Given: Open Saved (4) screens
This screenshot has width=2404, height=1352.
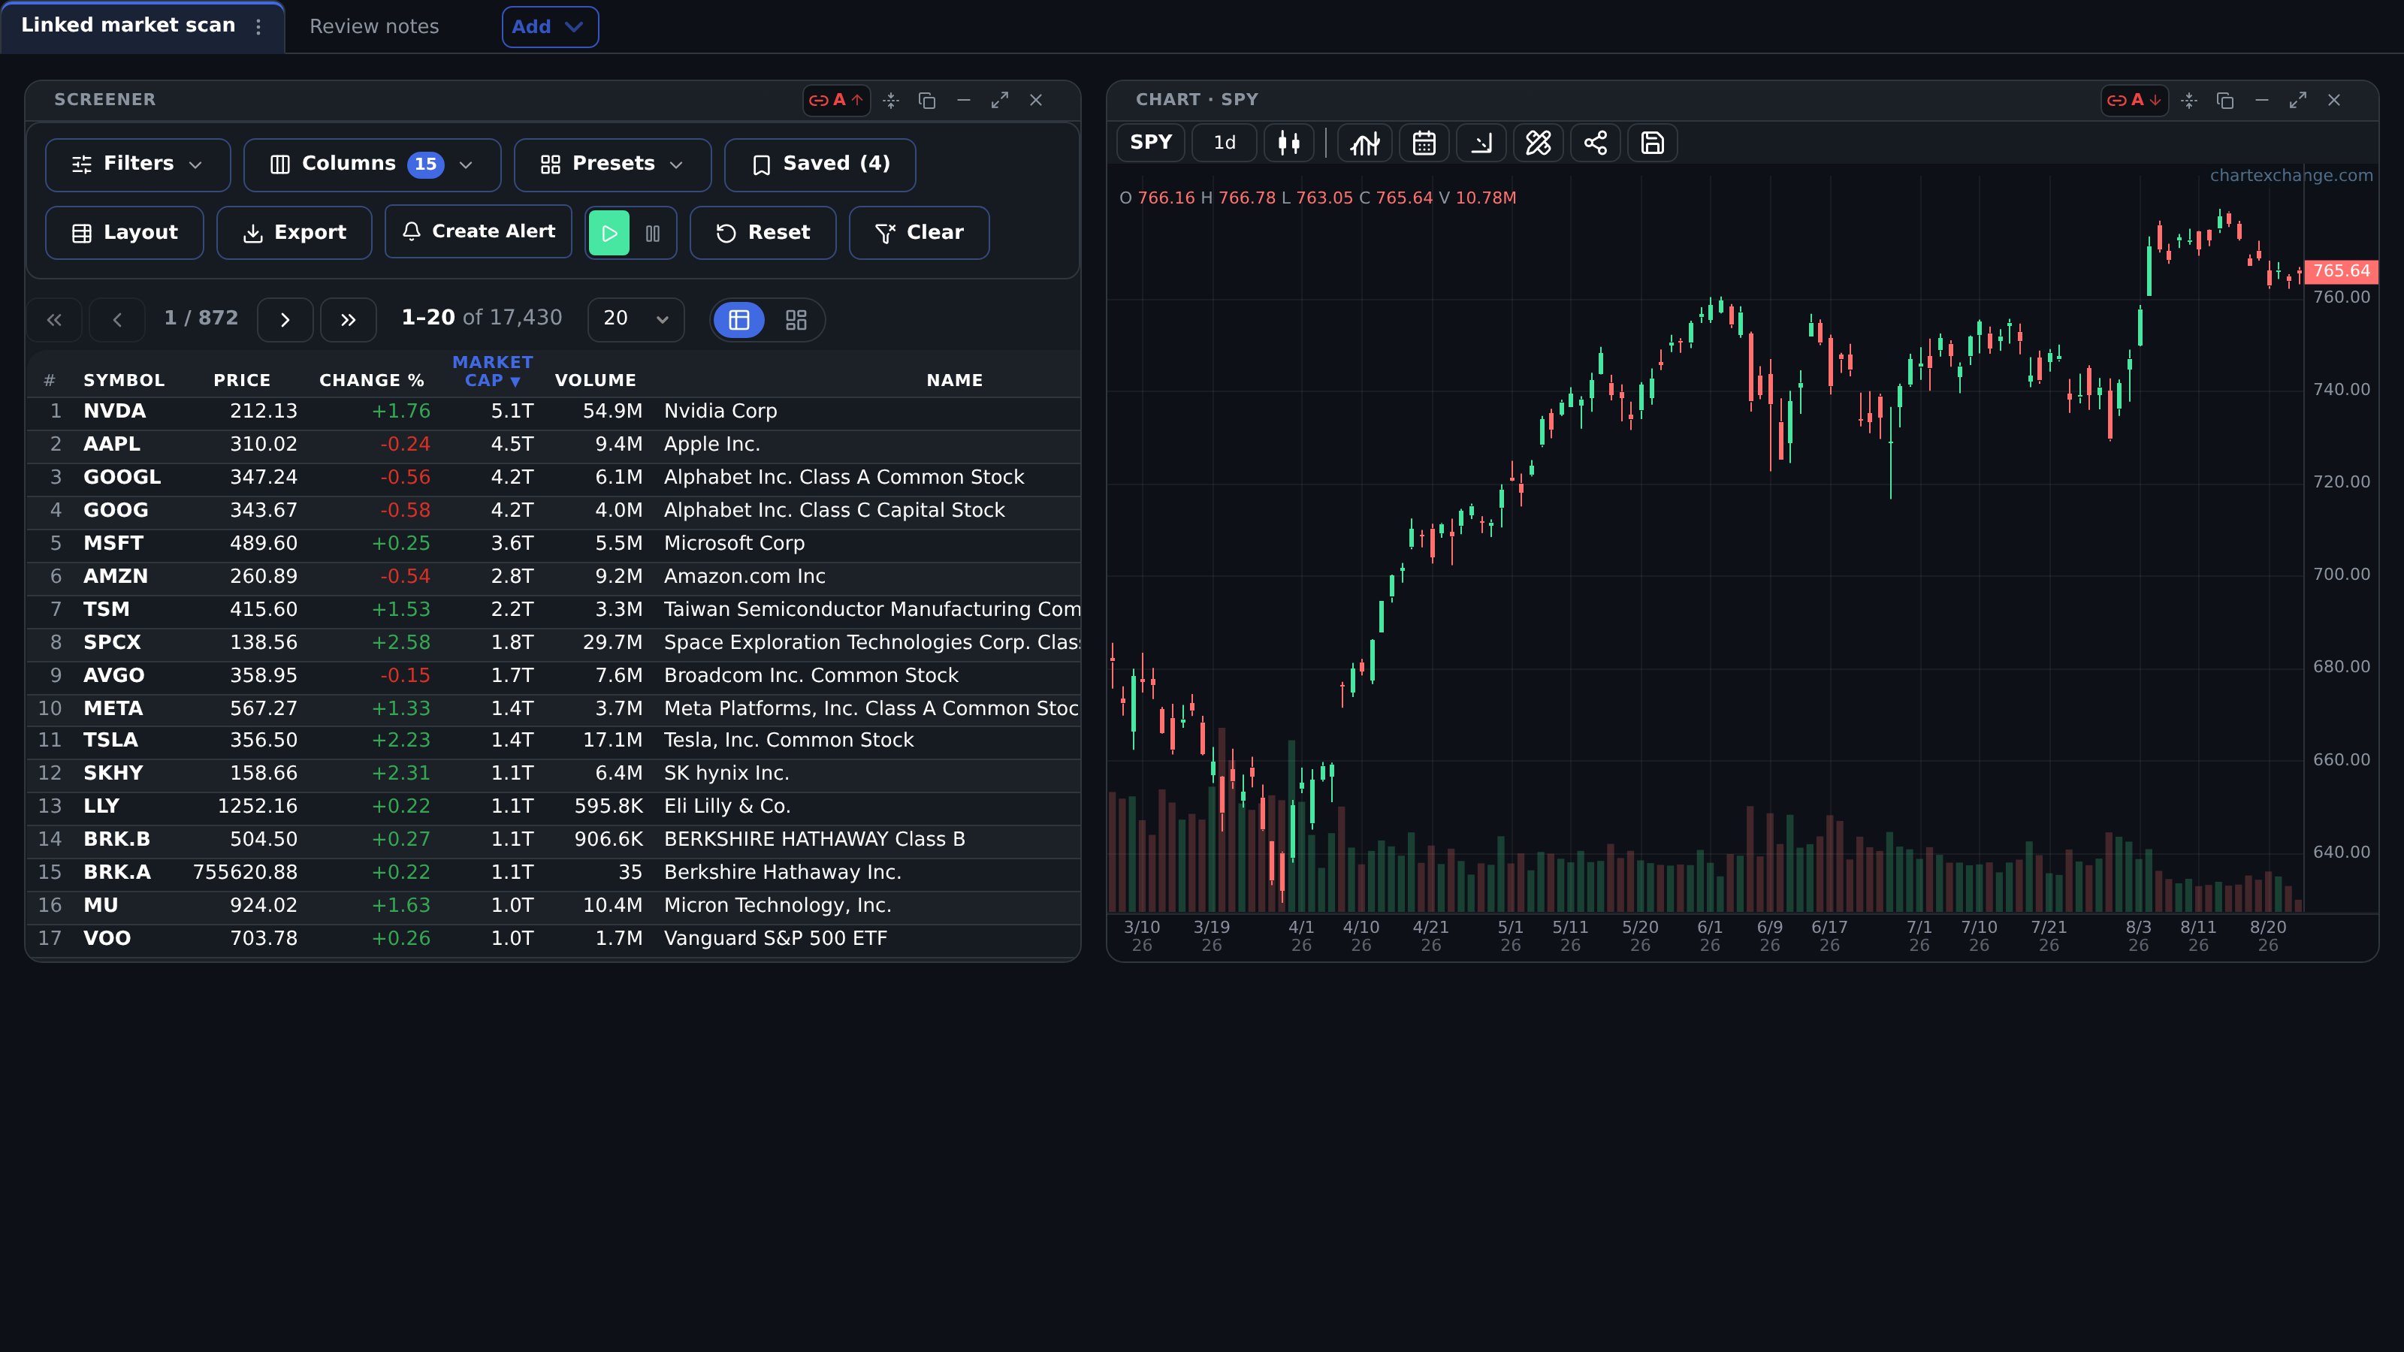Looking at the screenshot, I should (x=820, y=164).
